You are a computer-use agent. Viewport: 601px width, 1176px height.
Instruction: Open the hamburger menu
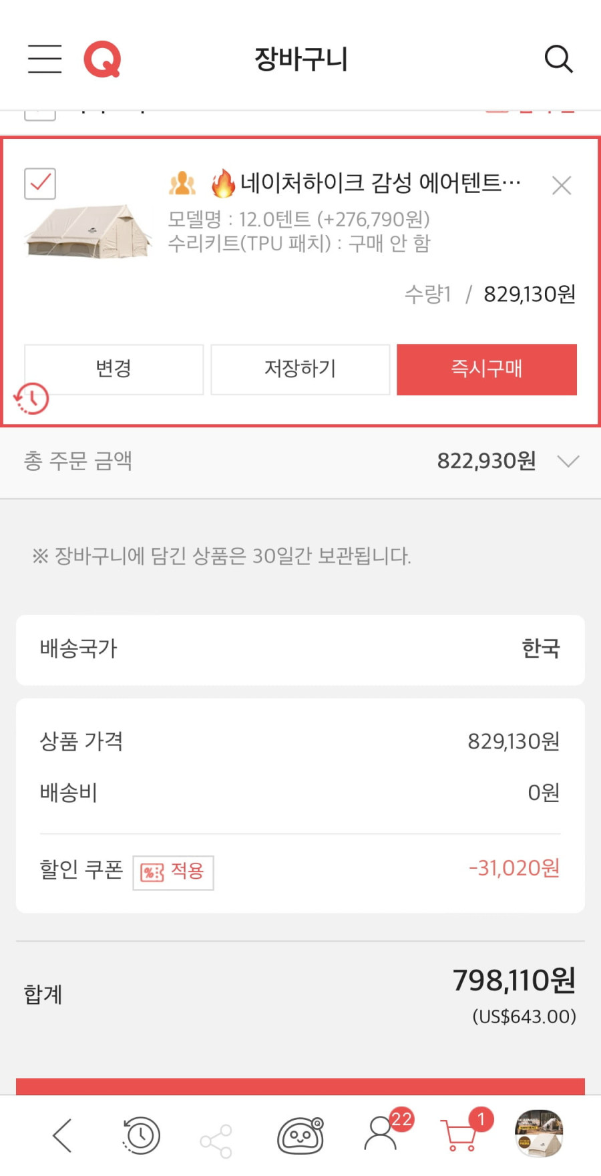click(45, 59)
